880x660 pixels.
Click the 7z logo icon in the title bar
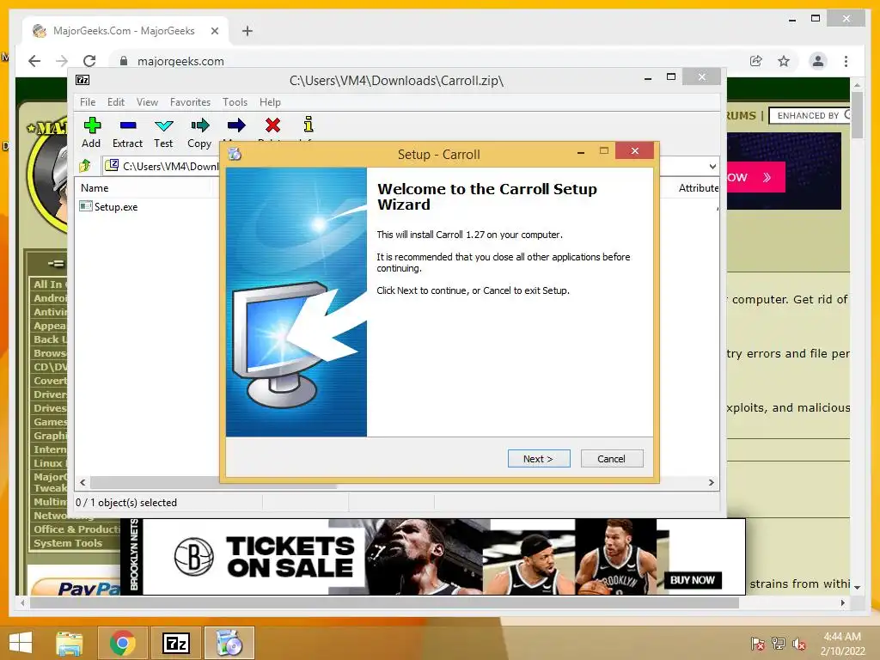(82, 80)
